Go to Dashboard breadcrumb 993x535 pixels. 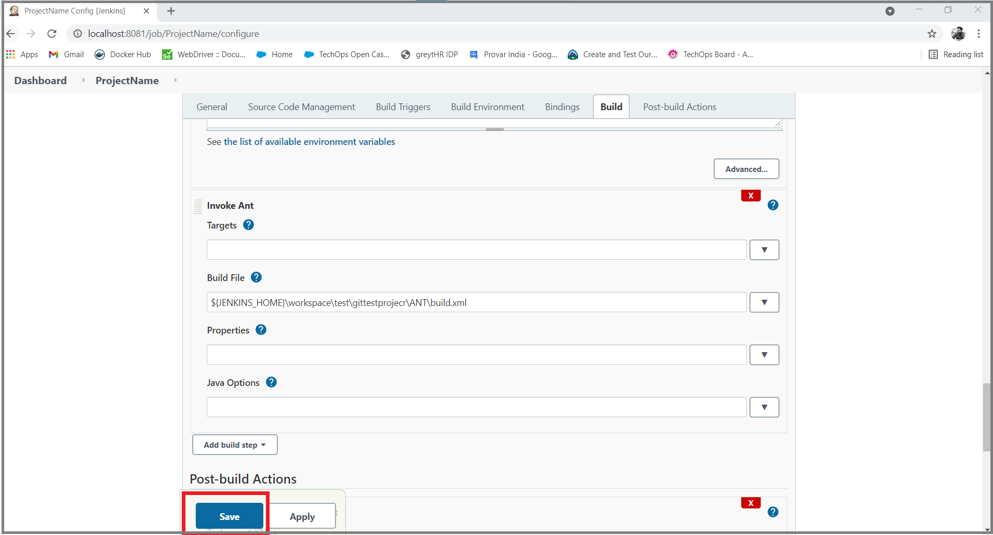click(x=41, y=81)
